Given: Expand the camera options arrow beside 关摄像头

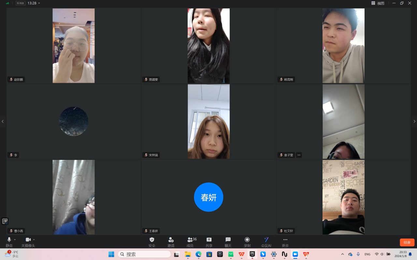Looking at the screenshot, I should coord(34,240).
